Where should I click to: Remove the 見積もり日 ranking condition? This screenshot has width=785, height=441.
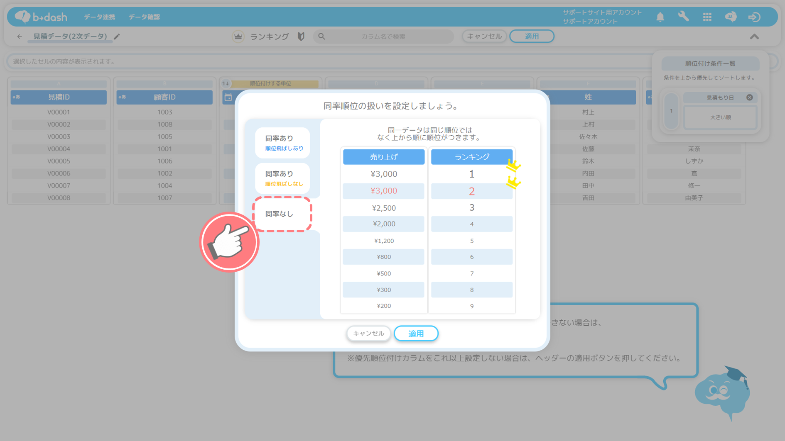tap(749, 97)
